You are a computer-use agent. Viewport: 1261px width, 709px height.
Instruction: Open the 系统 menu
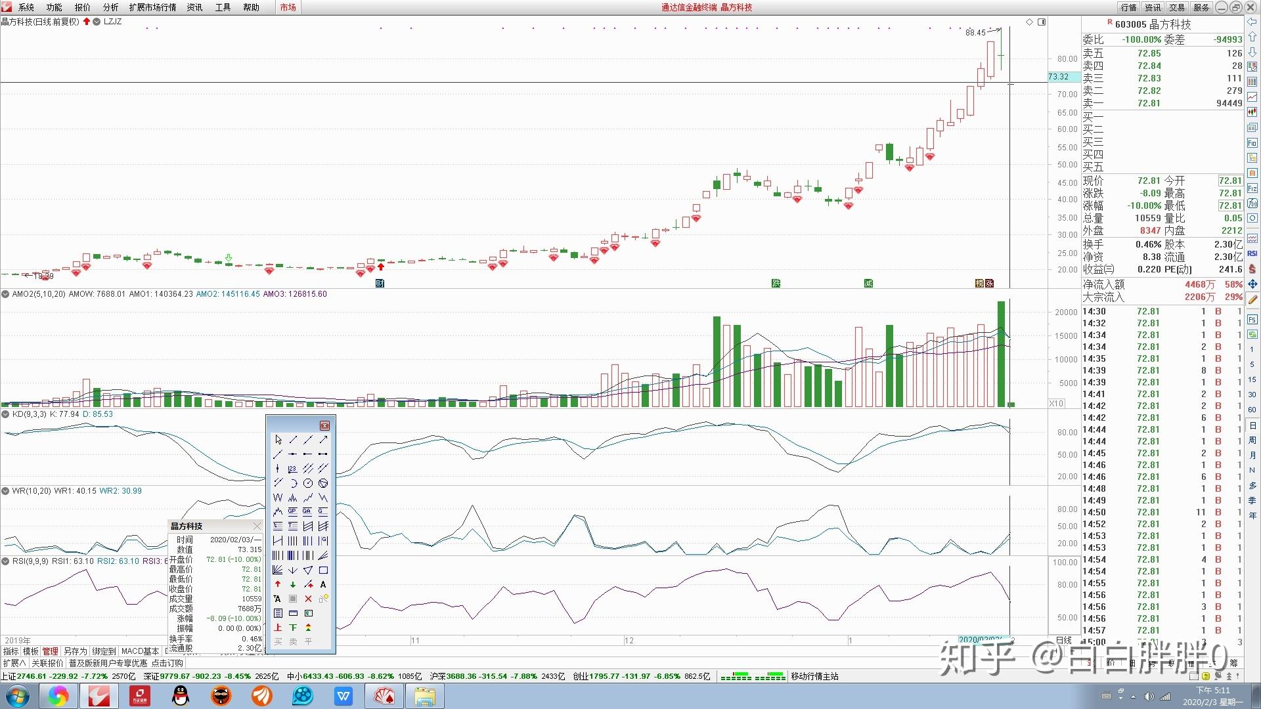pyautogui.click(x=26, y=7)
